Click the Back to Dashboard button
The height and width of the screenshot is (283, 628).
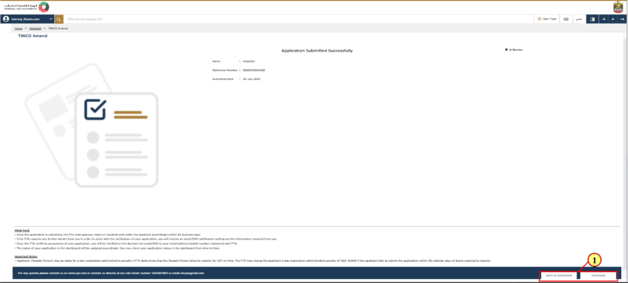click(559, 276)
